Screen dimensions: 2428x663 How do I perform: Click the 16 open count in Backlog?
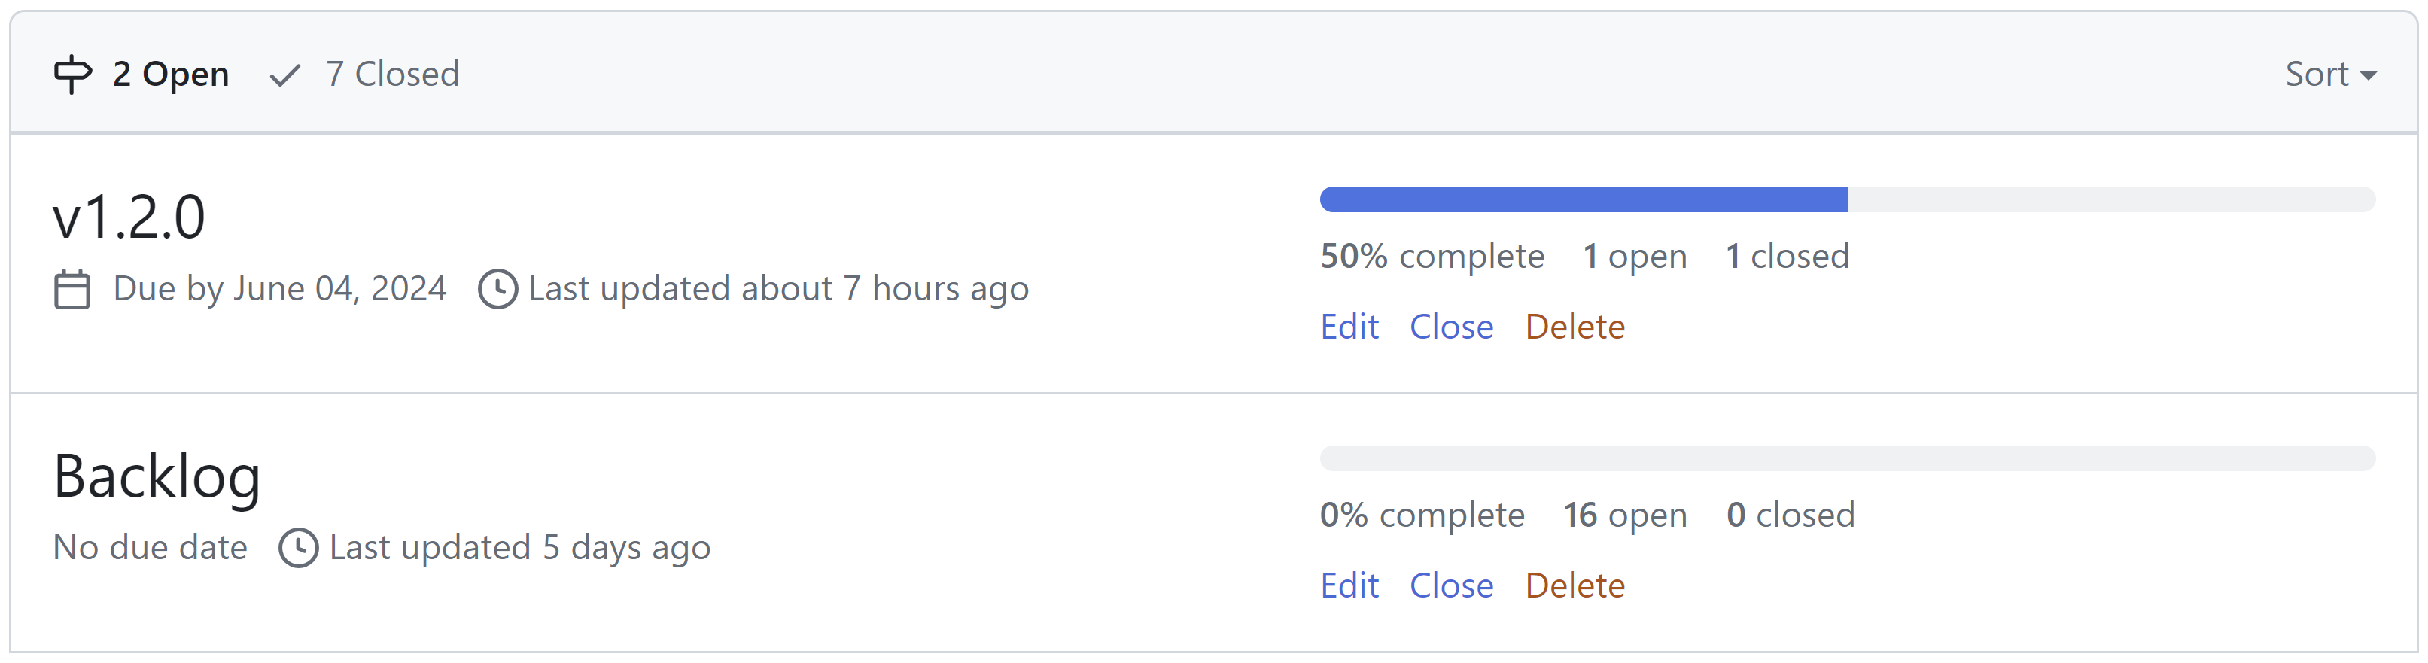(1625, 515)
